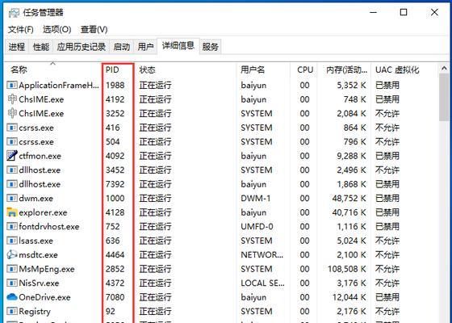The height and width of the screenshot is (323, 452).
Task: Click the lsass.exe process icon
Action: (x=12, y=241)
